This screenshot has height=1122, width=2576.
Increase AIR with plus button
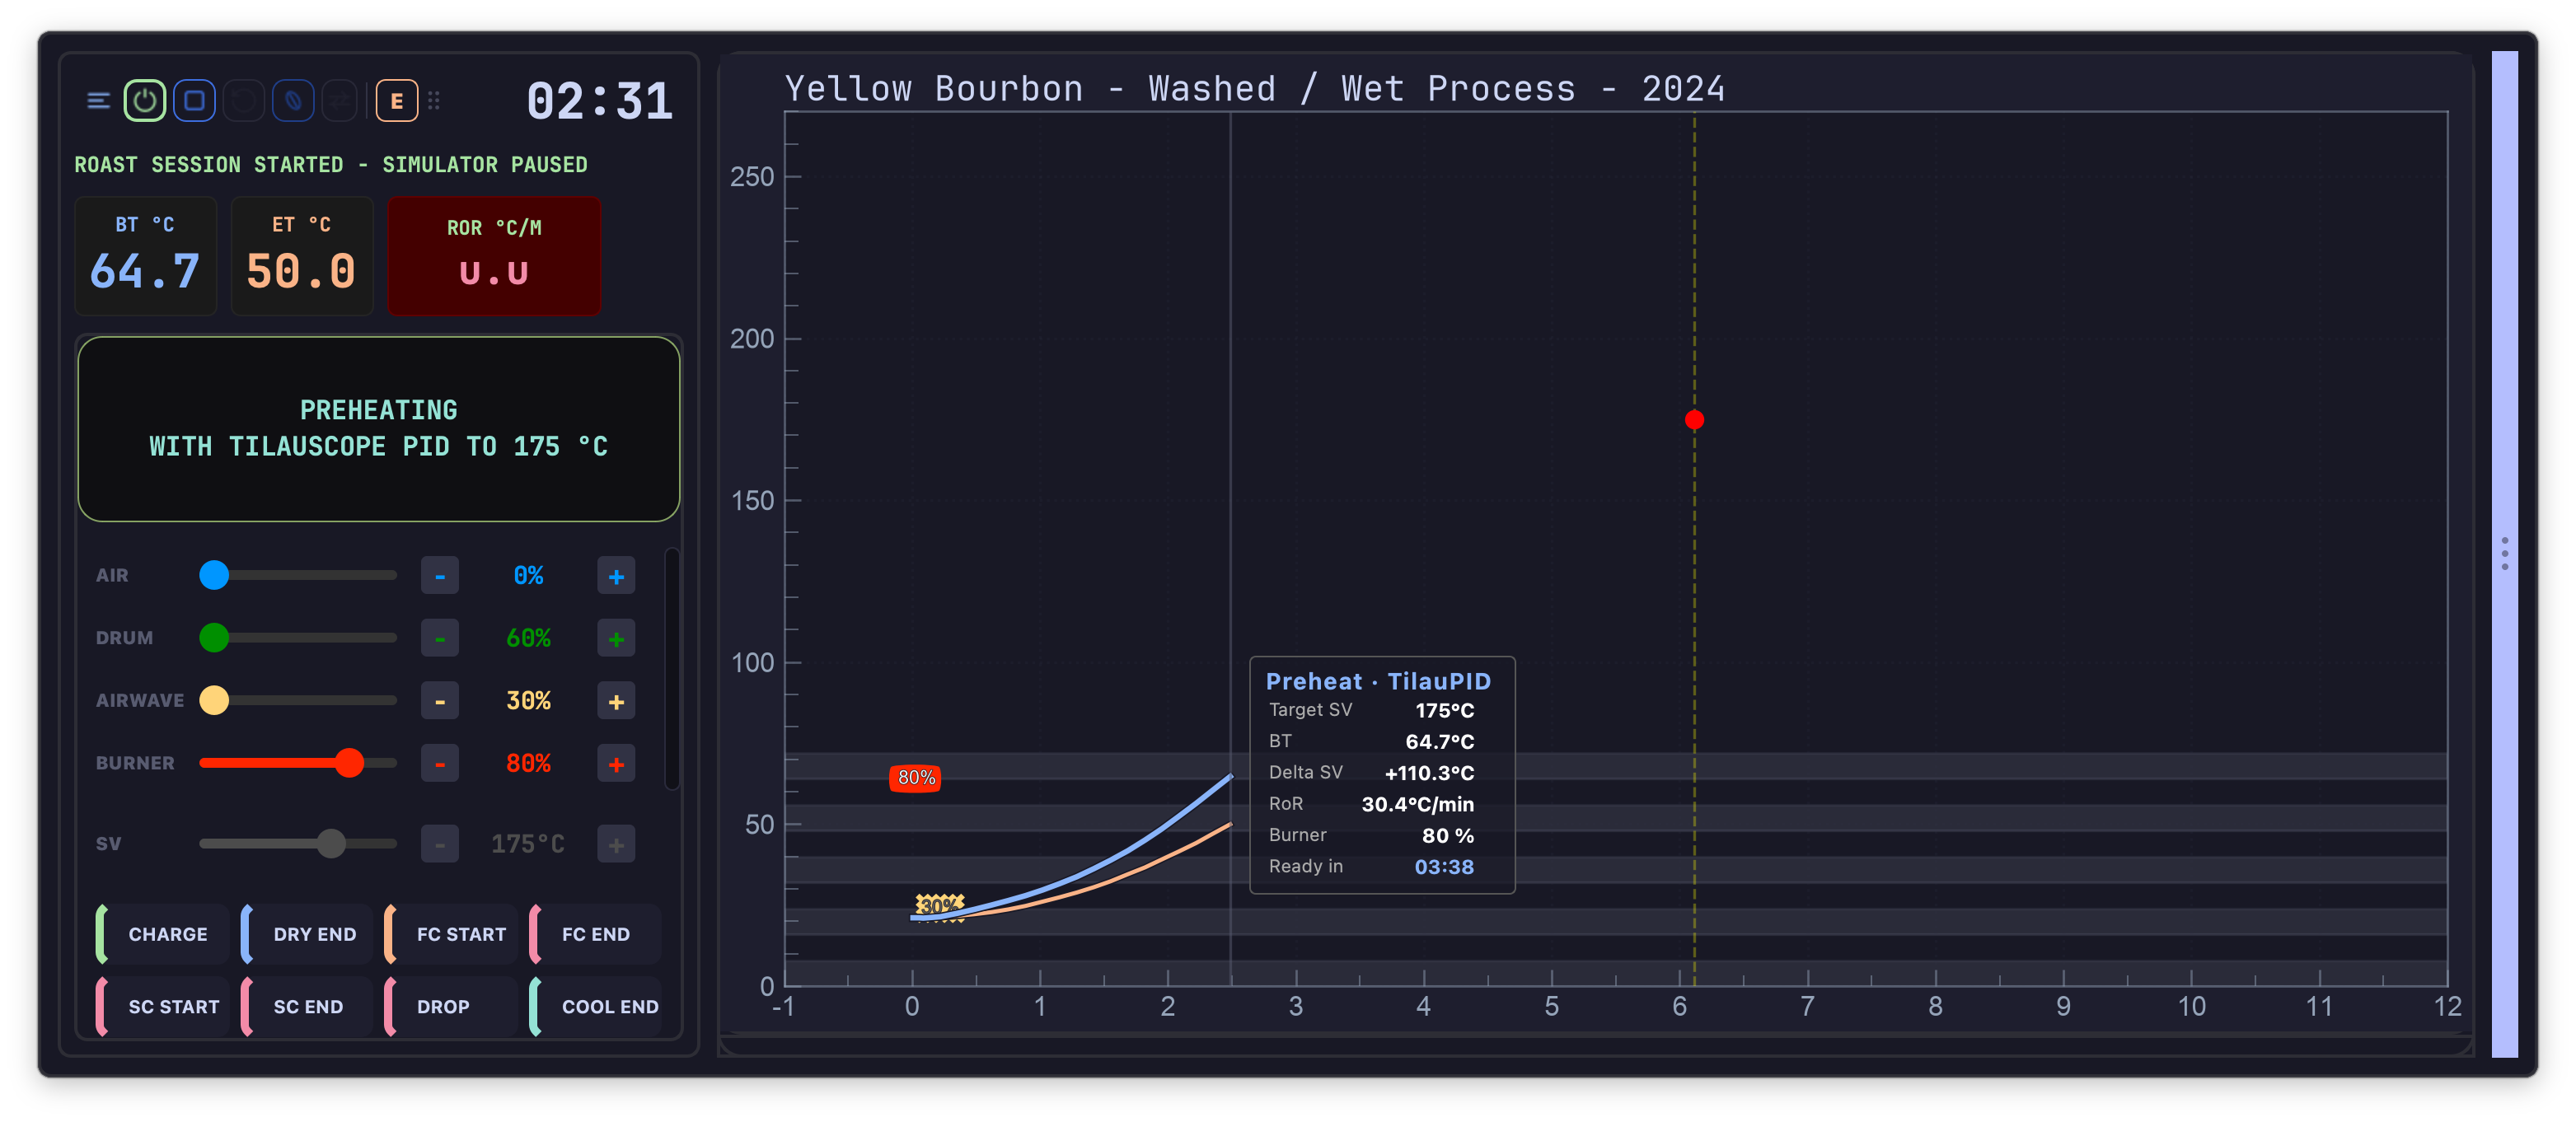tap(616, 576)
